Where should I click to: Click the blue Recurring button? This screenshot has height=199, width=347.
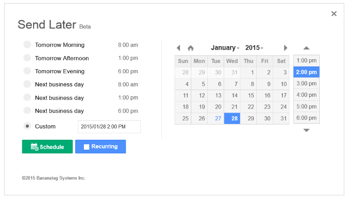click(x=100, y=147)
